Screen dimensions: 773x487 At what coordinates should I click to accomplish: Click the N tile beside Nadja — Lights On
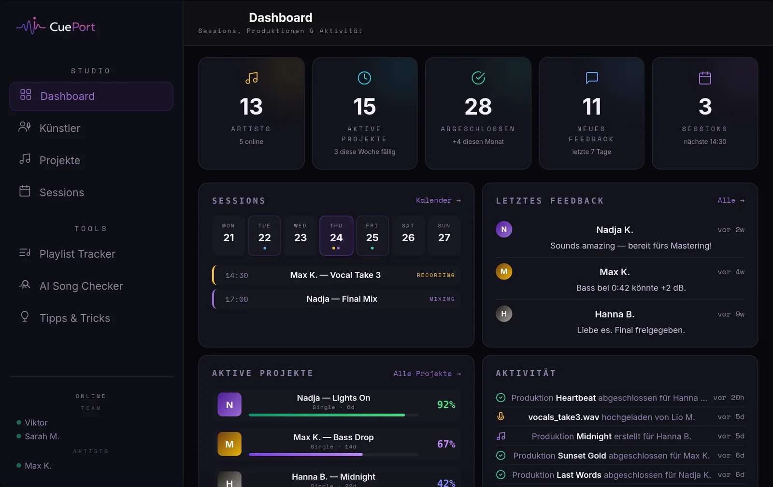229,404
